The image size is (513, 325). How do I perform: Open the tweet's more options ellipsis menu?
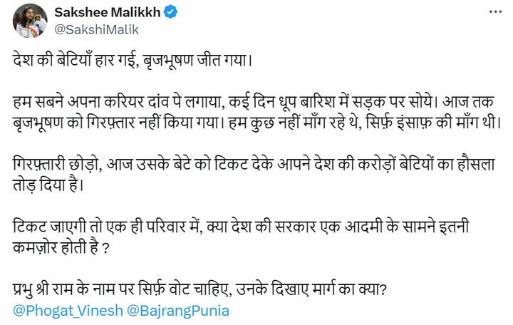coord(496,13)
